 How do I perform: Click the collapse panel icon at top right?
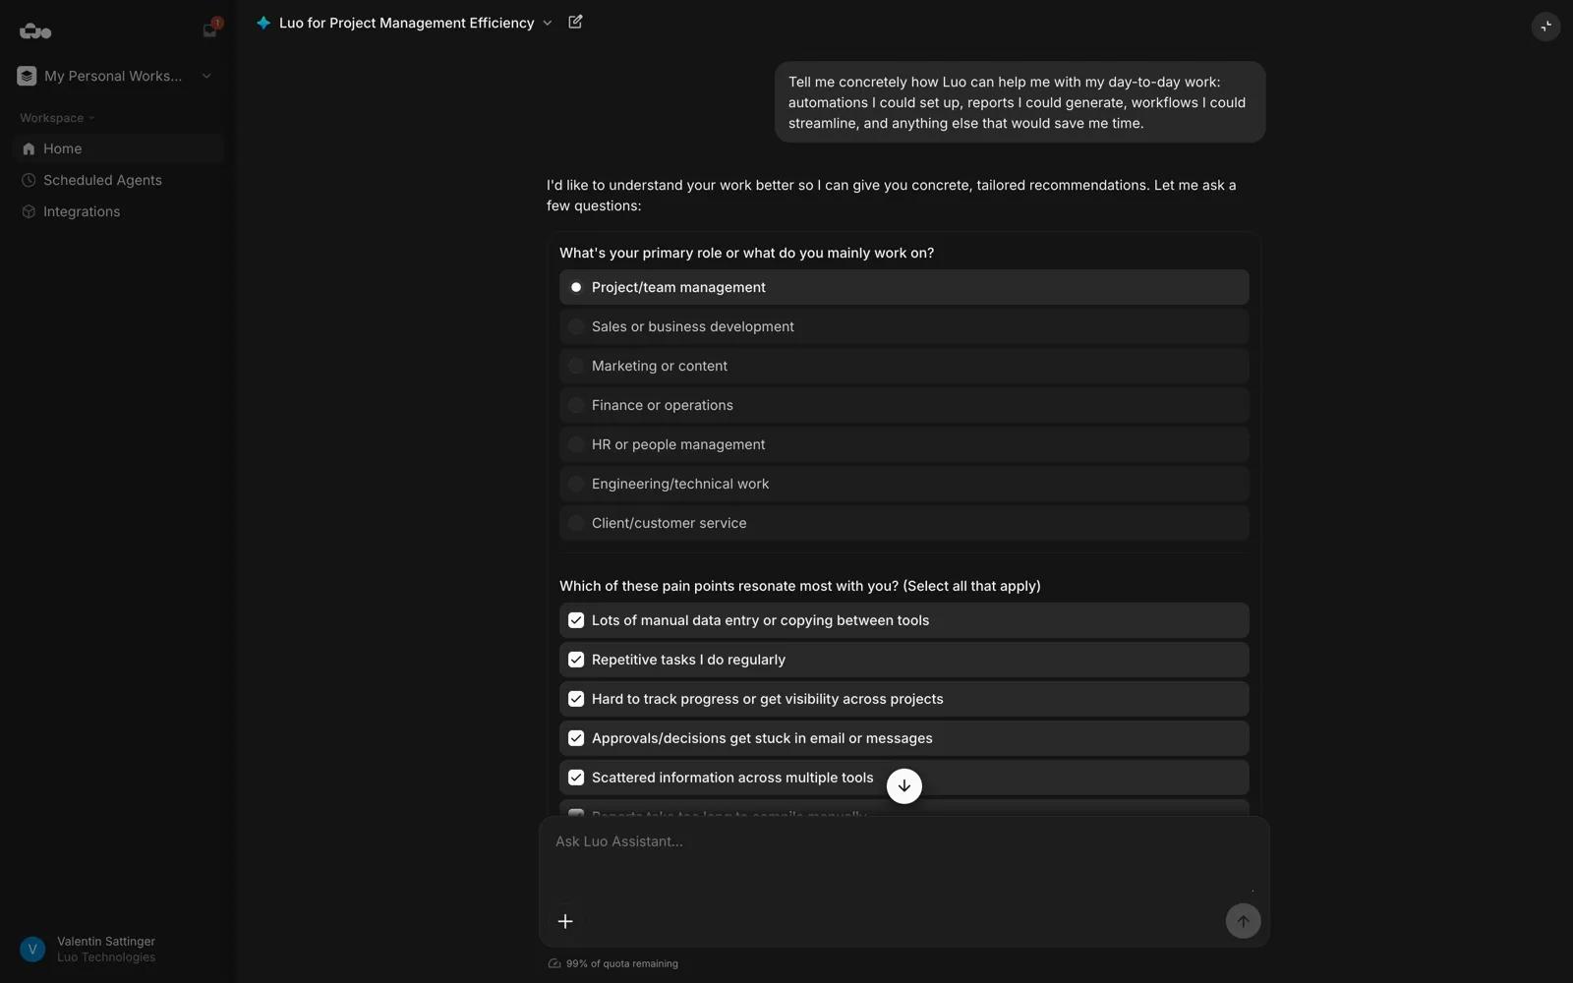tap(1545, 27)
